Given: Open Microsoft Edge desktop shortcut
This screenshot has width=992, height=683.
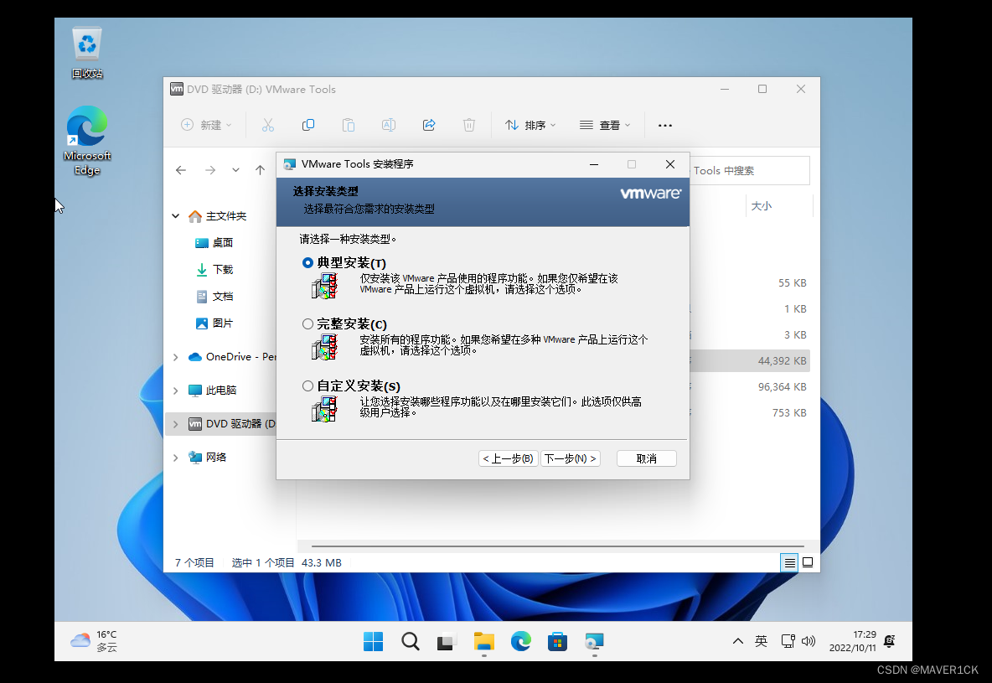Looking at the screenshot, I should [x=86, y=141].
